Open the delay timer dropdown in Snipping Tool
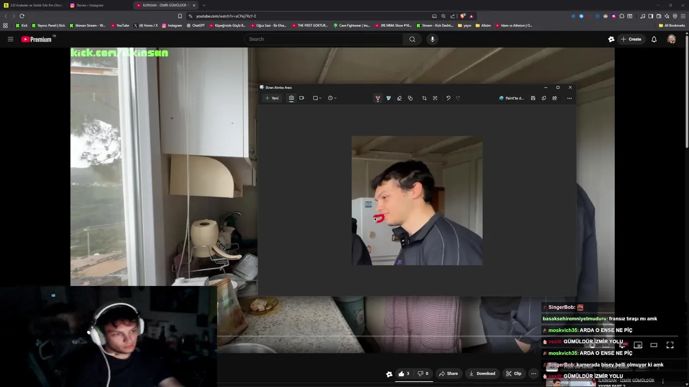The width and height of the screenshot is (689, 387). click(332, 98)
